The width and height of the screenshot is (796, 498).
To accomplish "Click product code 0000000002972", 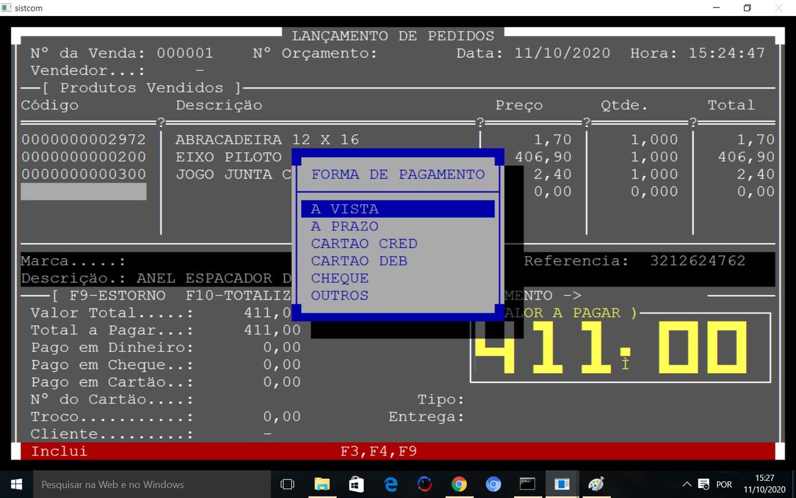I will pyautogui.click(x=84, y=139).
